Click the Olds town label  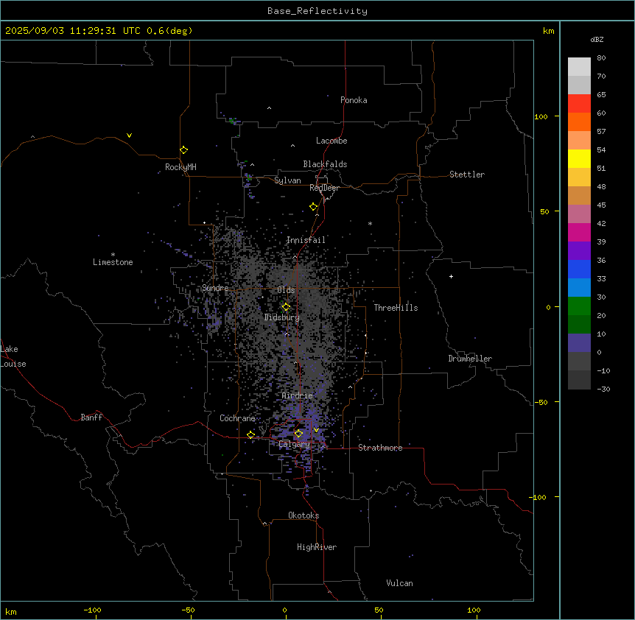click(286, 290)
